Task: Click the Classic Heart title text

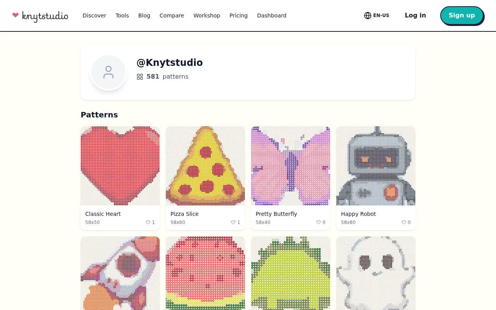Action: tap(103, 214)
